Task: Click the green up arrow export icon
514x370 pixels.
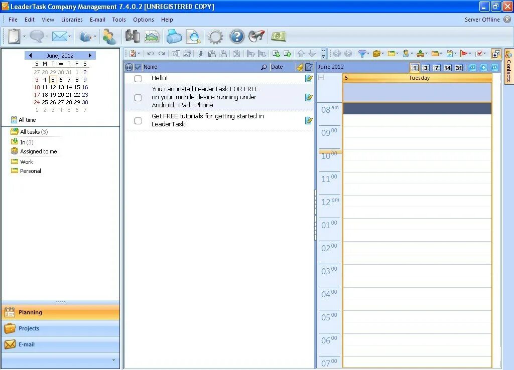Action: [x=288, y=54]
